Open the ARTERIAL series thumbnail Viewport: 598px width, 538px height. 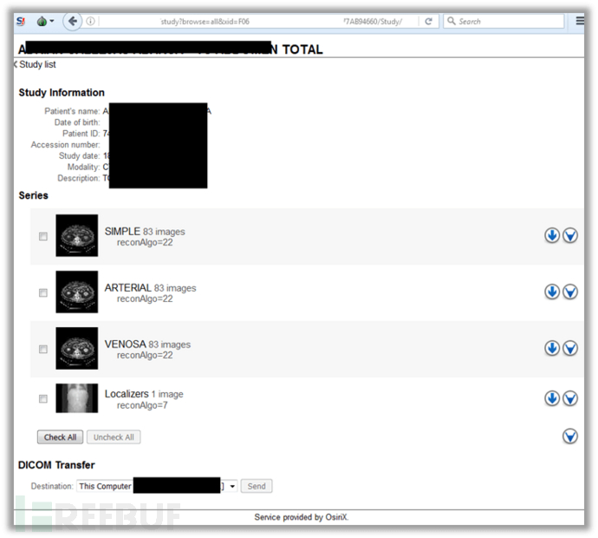pos(76,292)
